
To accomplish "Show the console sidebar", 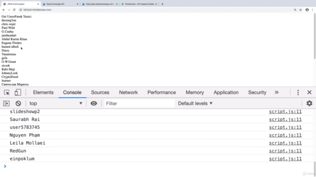I will tap(6, 104).
